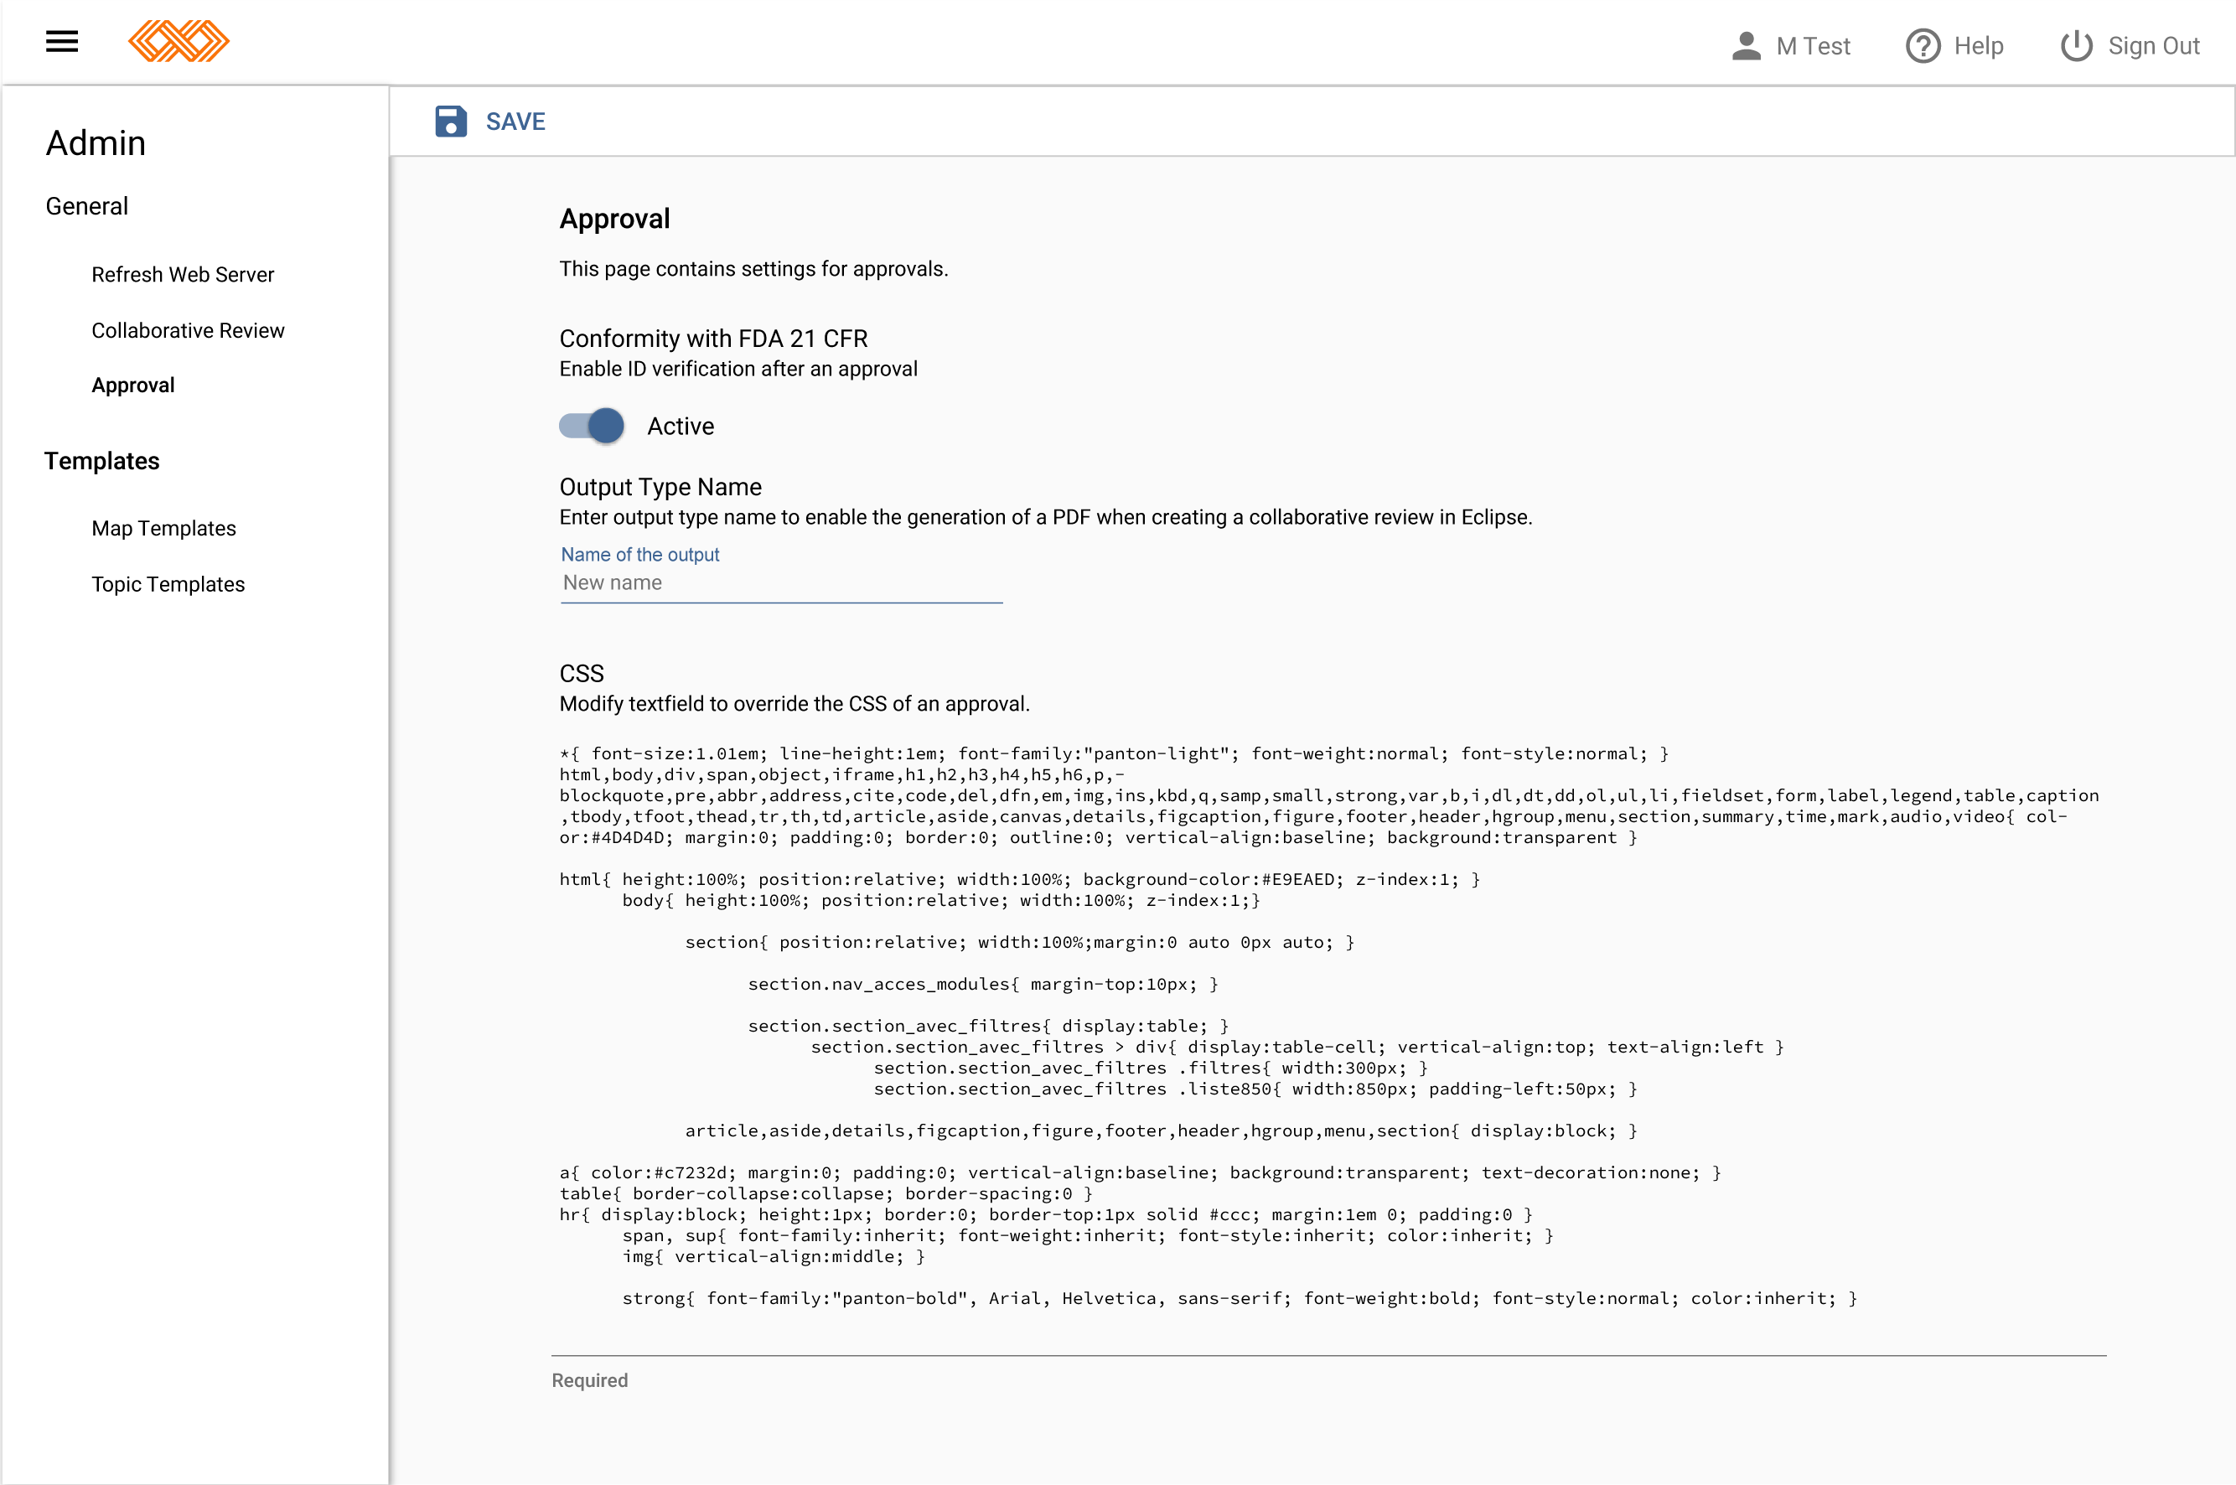Screen dimensions: 2236x1485
Task: Click the Help question mark icon
Action: 1923,45
